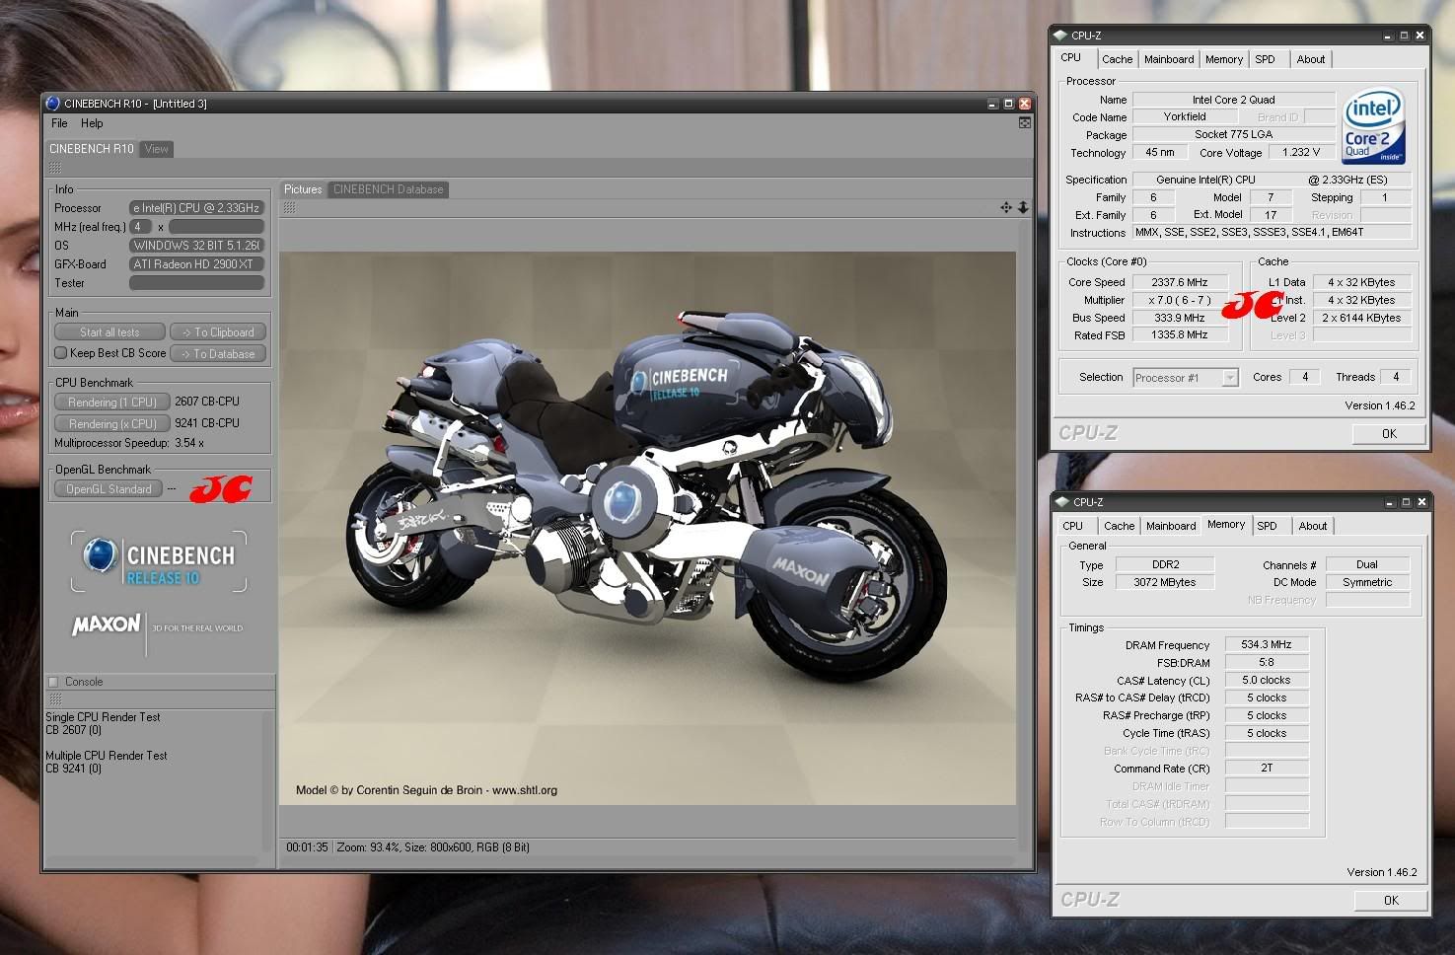Viewport: 1455px width, 955px height.
Task: Click the grip icon above console output
Action: pos(55,699)
